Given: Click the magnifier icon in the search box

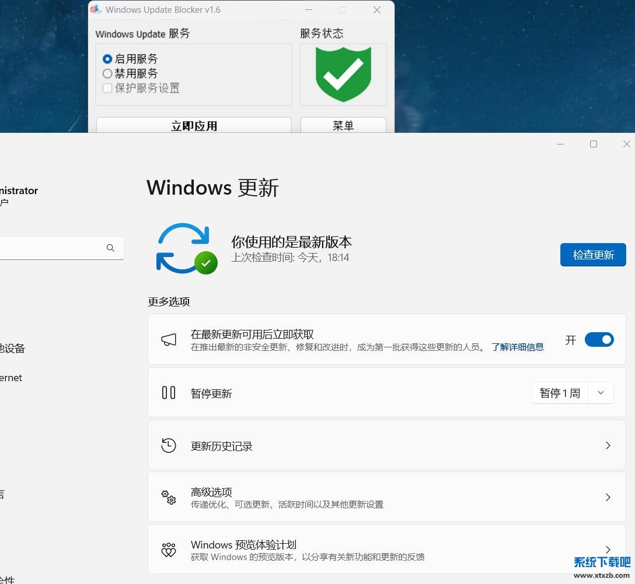Looking at the screenshot, I should (110, 248).
